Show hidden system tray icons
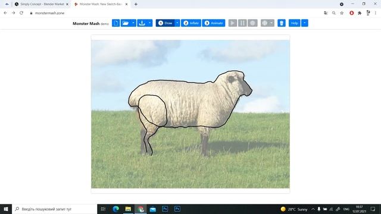 coord(313,209)
